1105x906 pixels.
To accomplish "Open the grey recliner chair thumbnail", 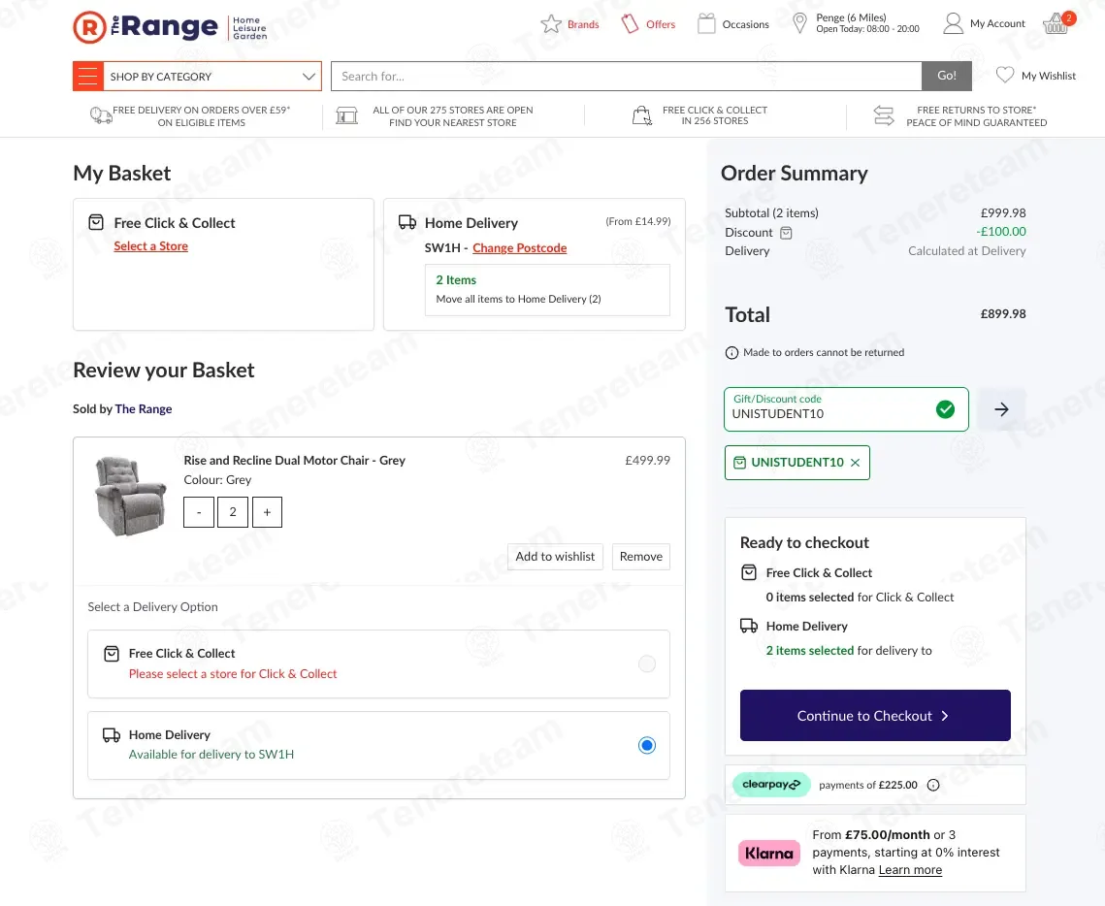I will (x=131, y=496).
